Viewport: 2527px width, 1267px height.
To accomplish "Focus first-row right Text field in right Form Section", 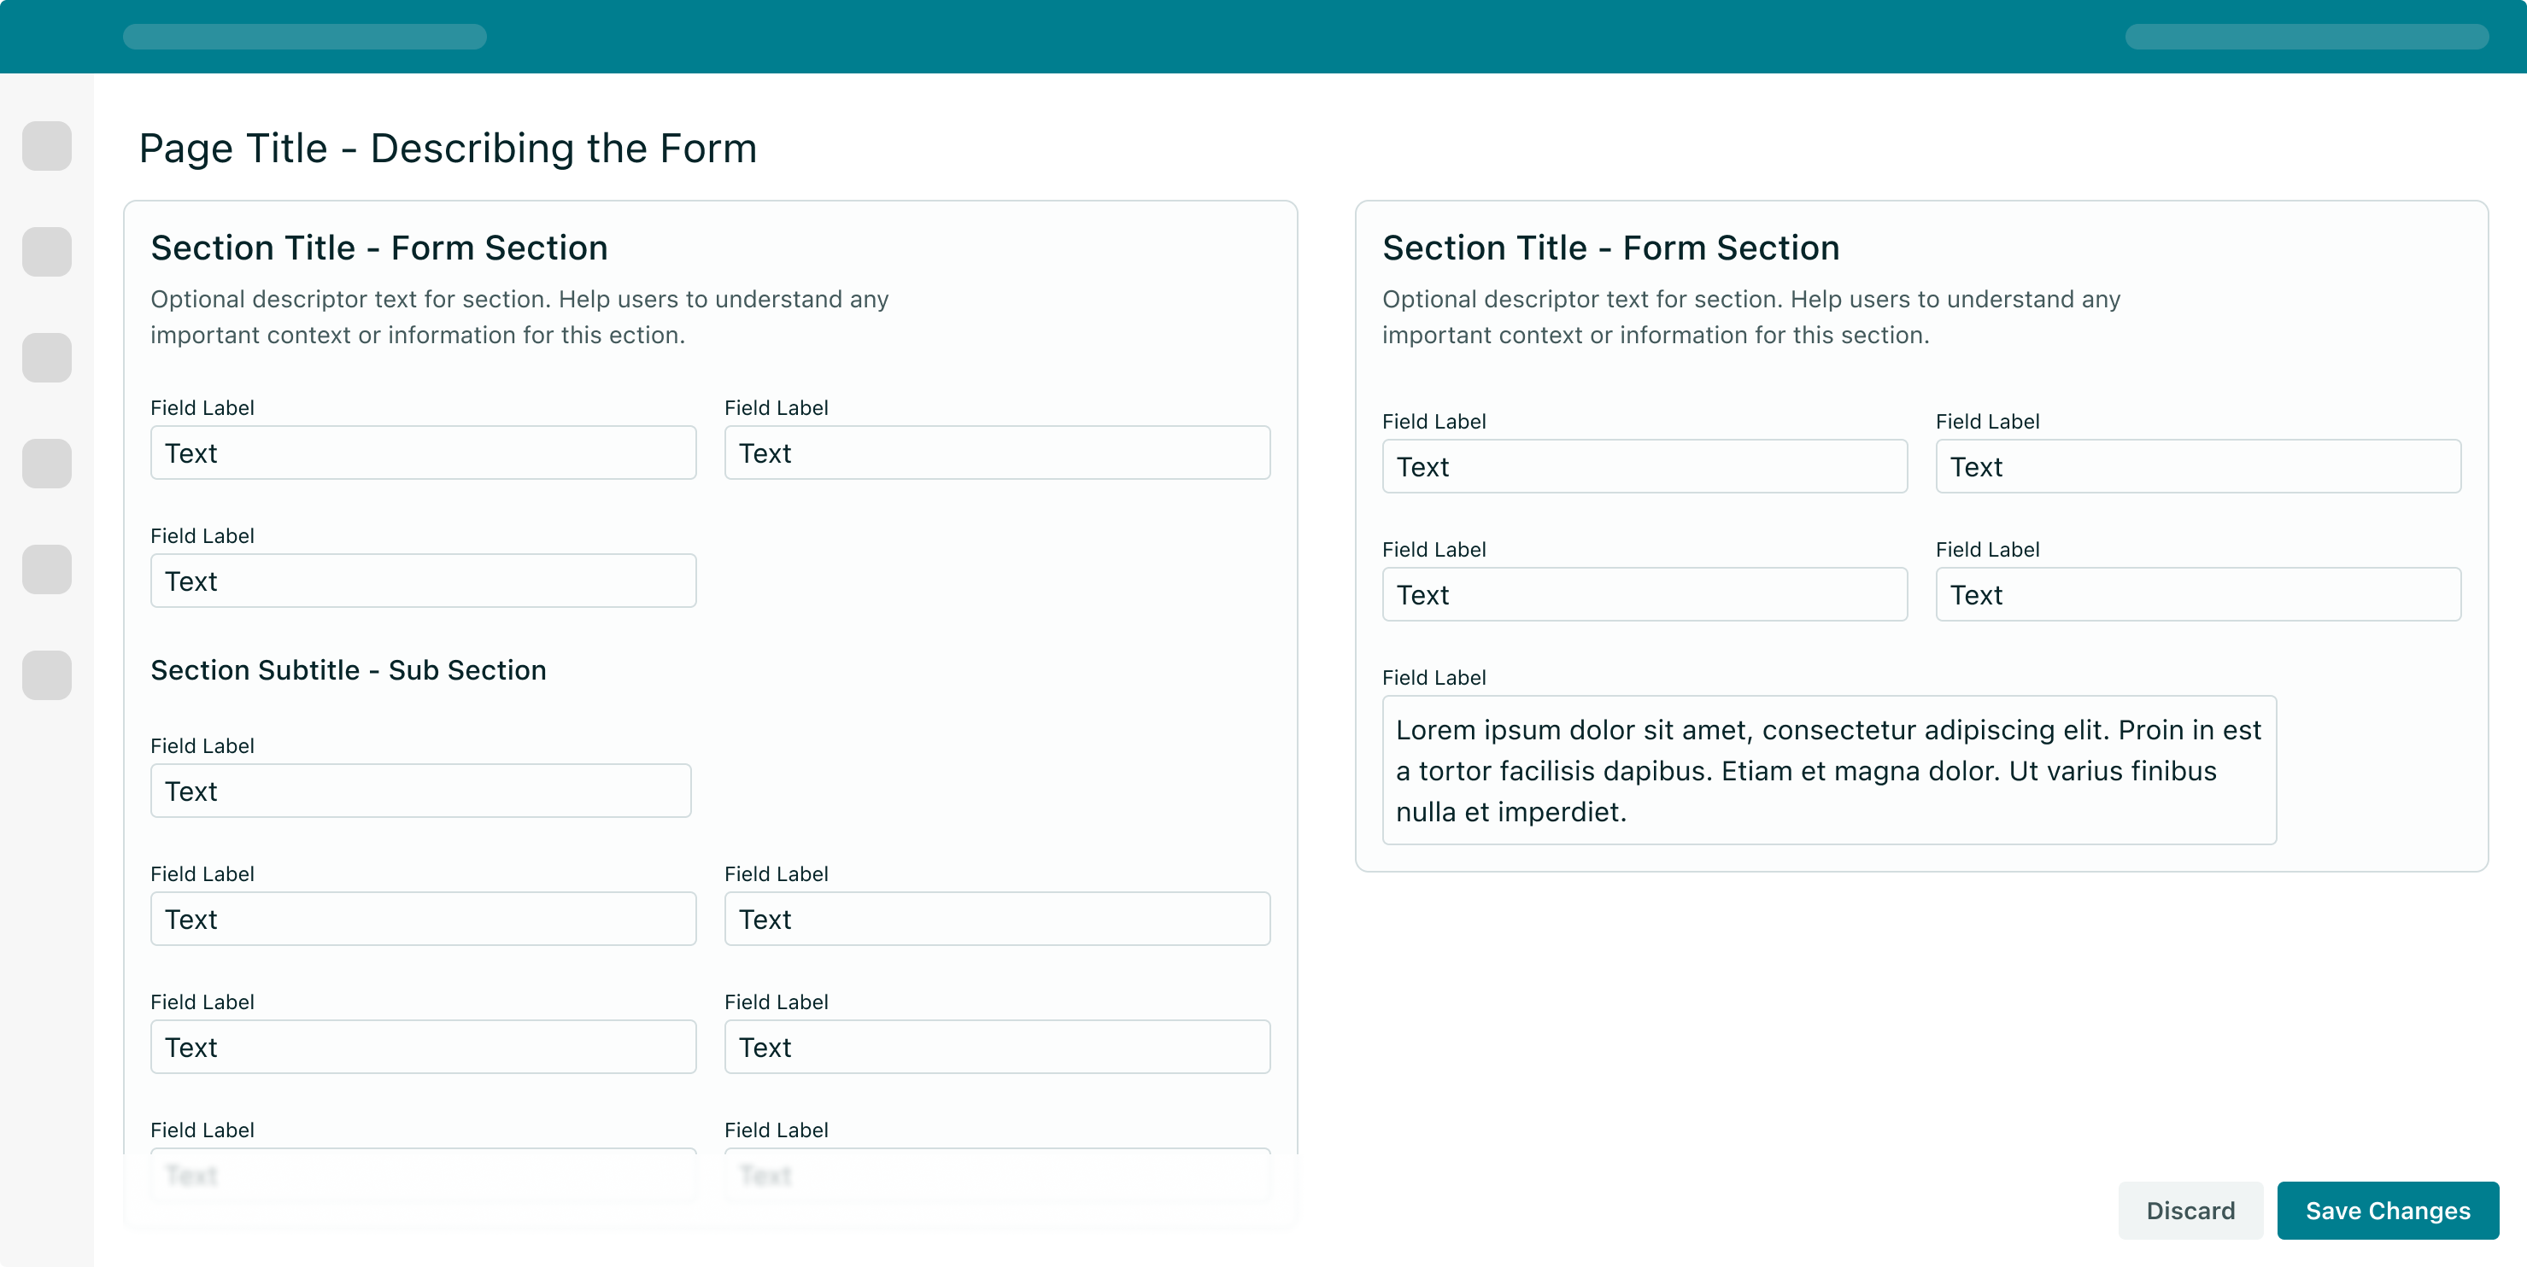I will click(2198, 467).
